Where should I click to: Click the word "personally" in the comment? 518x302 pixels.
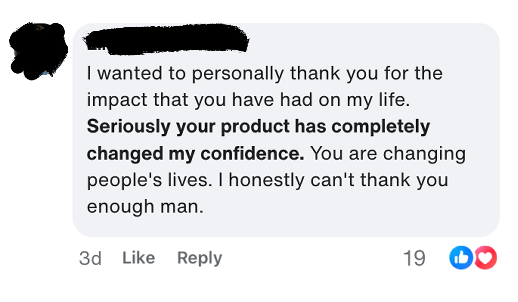pyautogui.click(x=237, y=74)
